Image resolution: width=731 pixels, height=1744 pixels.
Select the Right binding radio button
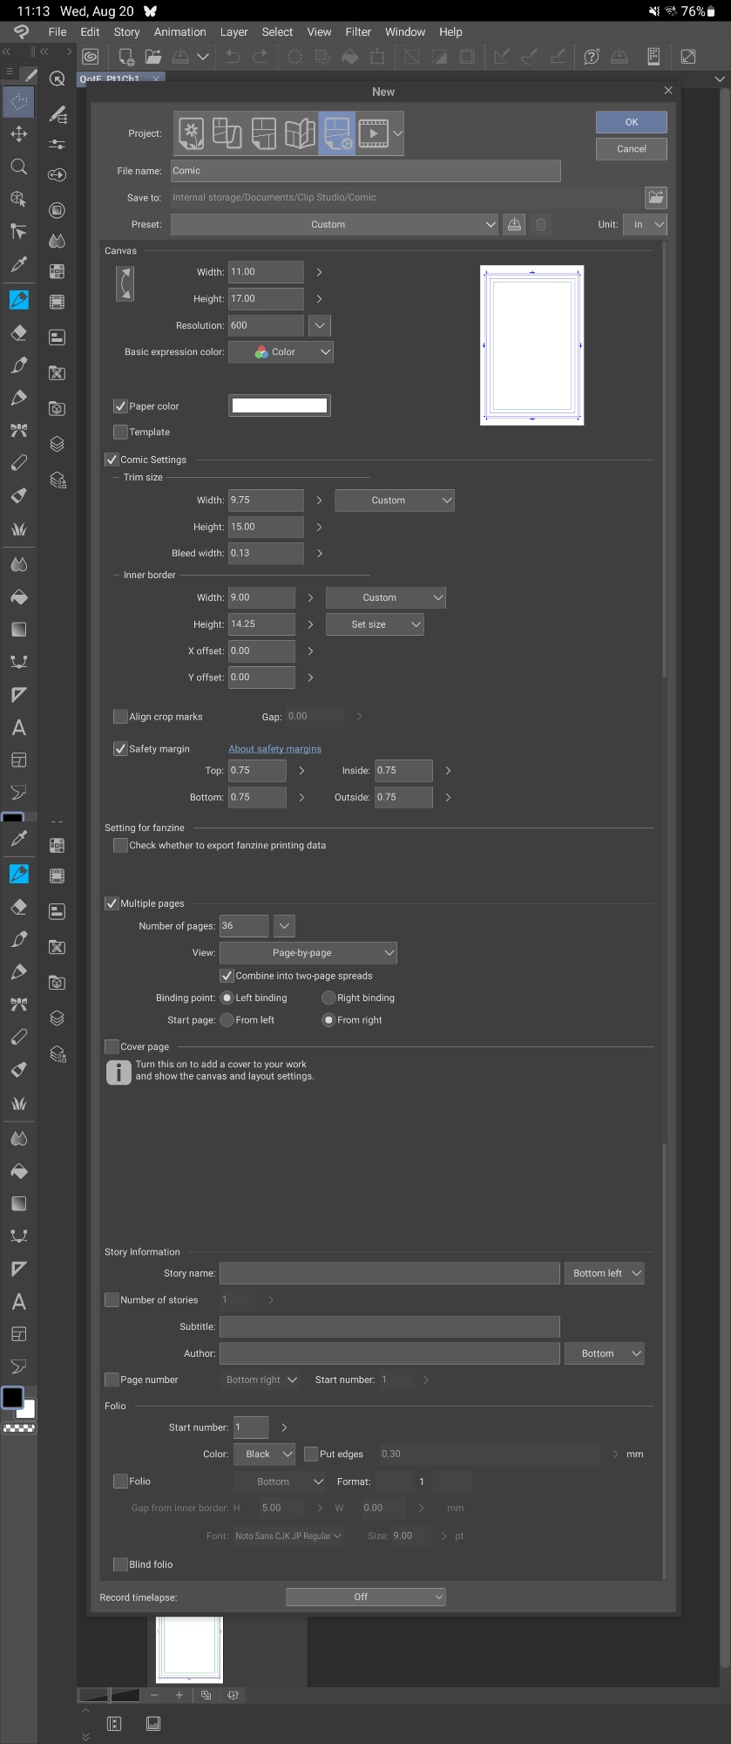coord(328,998)
